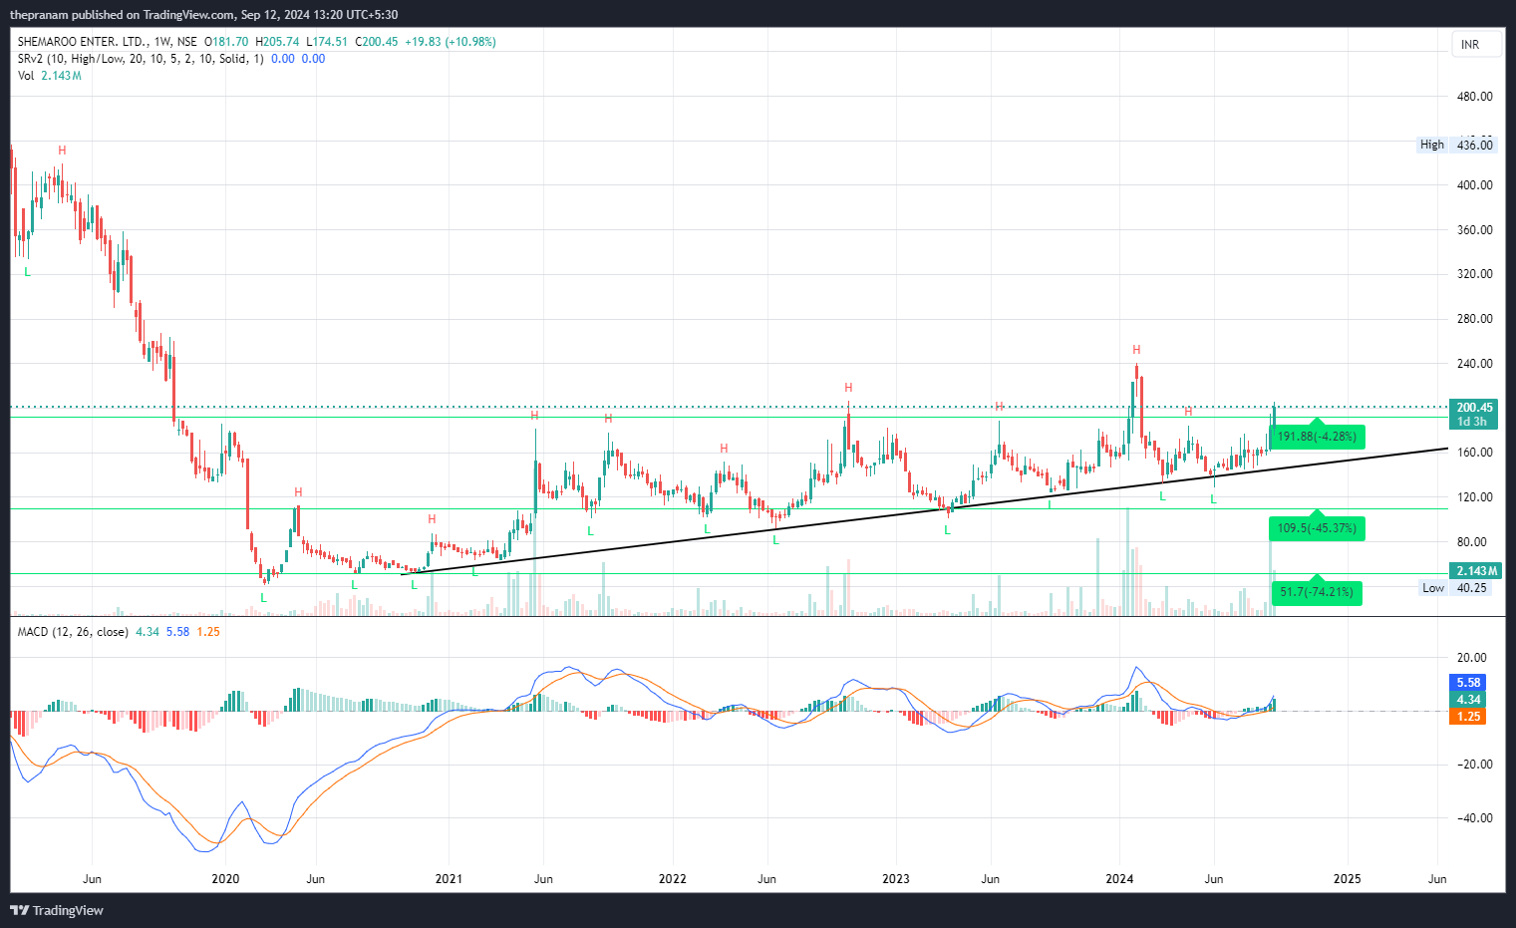Click the 20.00 MACD axis value
Viewport: 1516px width, 928px height.
click(x=1471, y=658)
